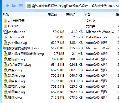
Task: Click the file name canshu.doc
Action: 17,32
